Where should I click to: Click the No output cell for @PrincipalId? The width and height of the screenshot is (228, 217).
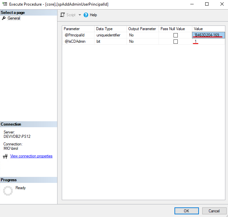143,35
